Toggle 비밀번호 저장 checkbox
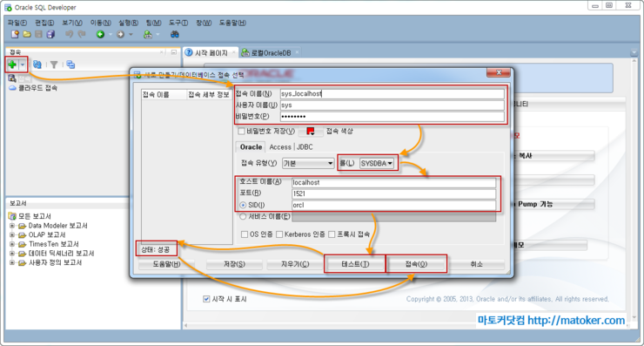 [242, 132]
